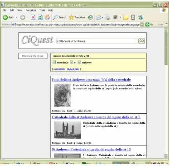Viewport: 170px width, 166px height.
Task: Click the Rank 2 result info line
Action: click(72, 143)
